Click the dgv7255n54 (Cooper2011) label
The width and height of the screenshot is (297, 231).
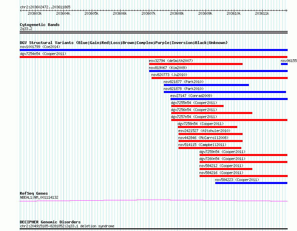pyautogui.click(x=194, y=103)
